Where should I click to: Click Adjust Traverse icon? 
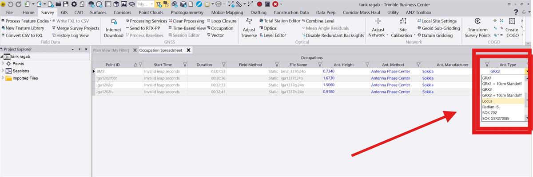click(x=249, y=21)
